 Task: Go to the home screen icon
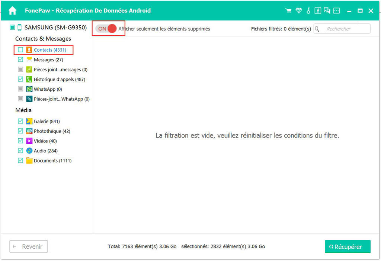(12, 11)
